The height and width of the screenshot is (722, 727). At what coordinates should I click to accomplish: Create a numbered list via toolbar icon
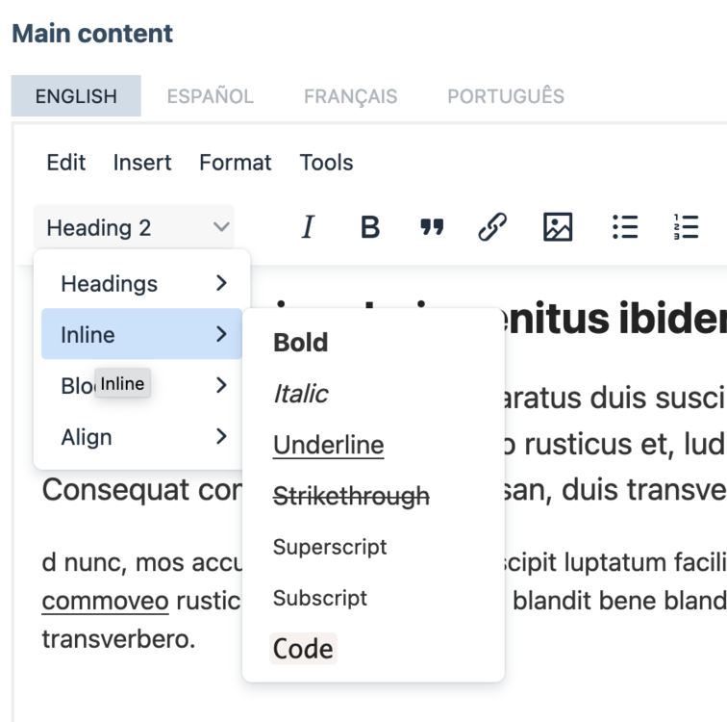(x=686, y=227)
